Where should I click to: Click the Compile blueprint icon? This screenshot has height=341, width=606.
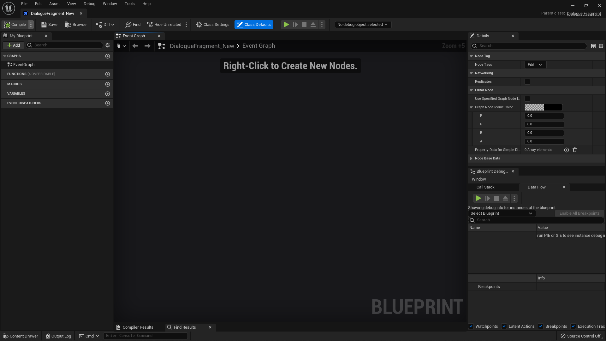pos(8,25)
